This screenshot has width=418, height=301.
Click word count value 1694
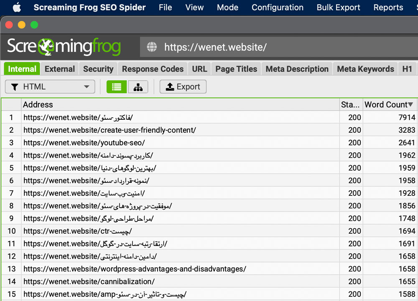pyautogui.click(x=407, y=231)
